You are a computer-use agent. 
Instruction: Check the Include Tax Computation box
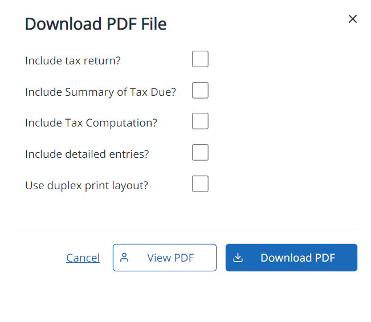click(200, 121)
